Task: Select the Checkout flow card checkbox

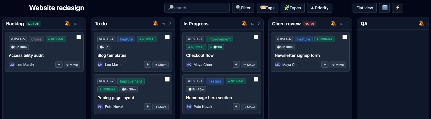Action: pyautogui.click(x=256, y=37)
